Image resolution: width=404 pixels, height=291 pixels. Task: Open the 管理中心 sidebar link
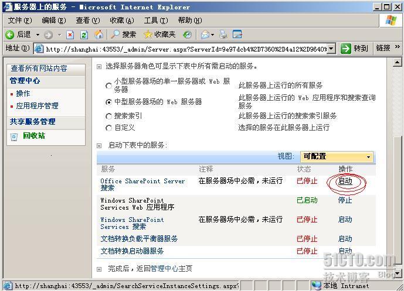point(25,81)
